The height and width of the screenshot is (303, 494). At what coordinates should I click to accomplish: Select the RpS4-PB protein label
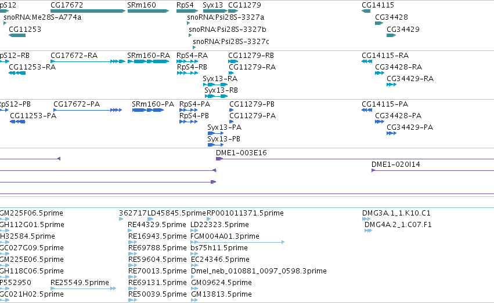click(194, 116)
